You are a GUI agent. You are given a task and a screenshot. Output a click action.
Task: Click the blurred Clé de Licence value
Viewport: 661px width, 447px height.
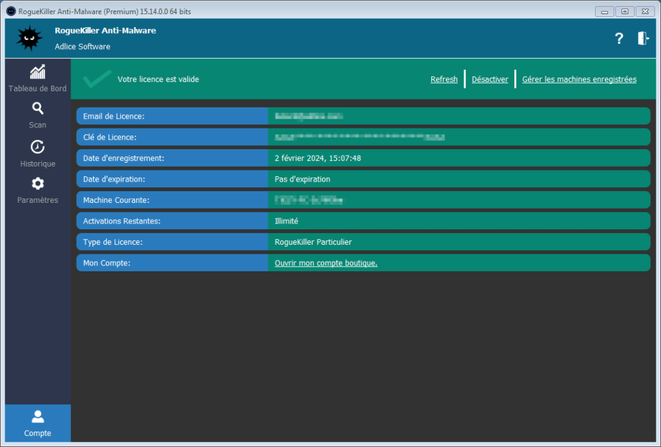[x=360, y=137]
